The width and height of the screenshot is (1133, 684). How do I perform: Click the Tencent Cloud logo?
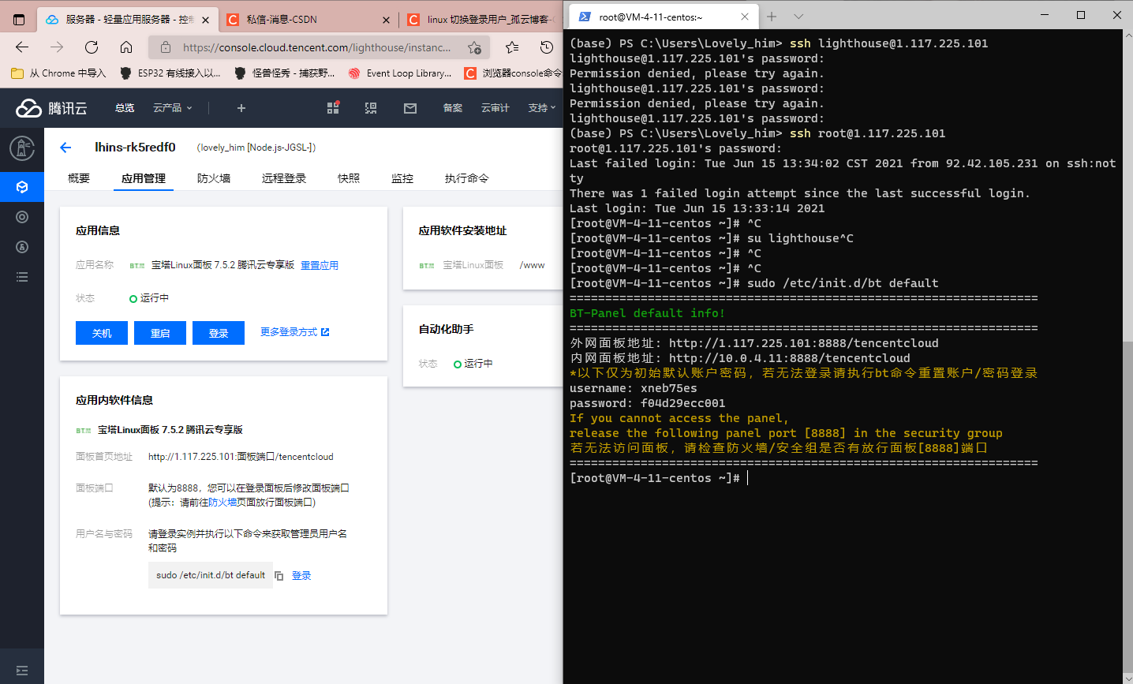point(51,108)
